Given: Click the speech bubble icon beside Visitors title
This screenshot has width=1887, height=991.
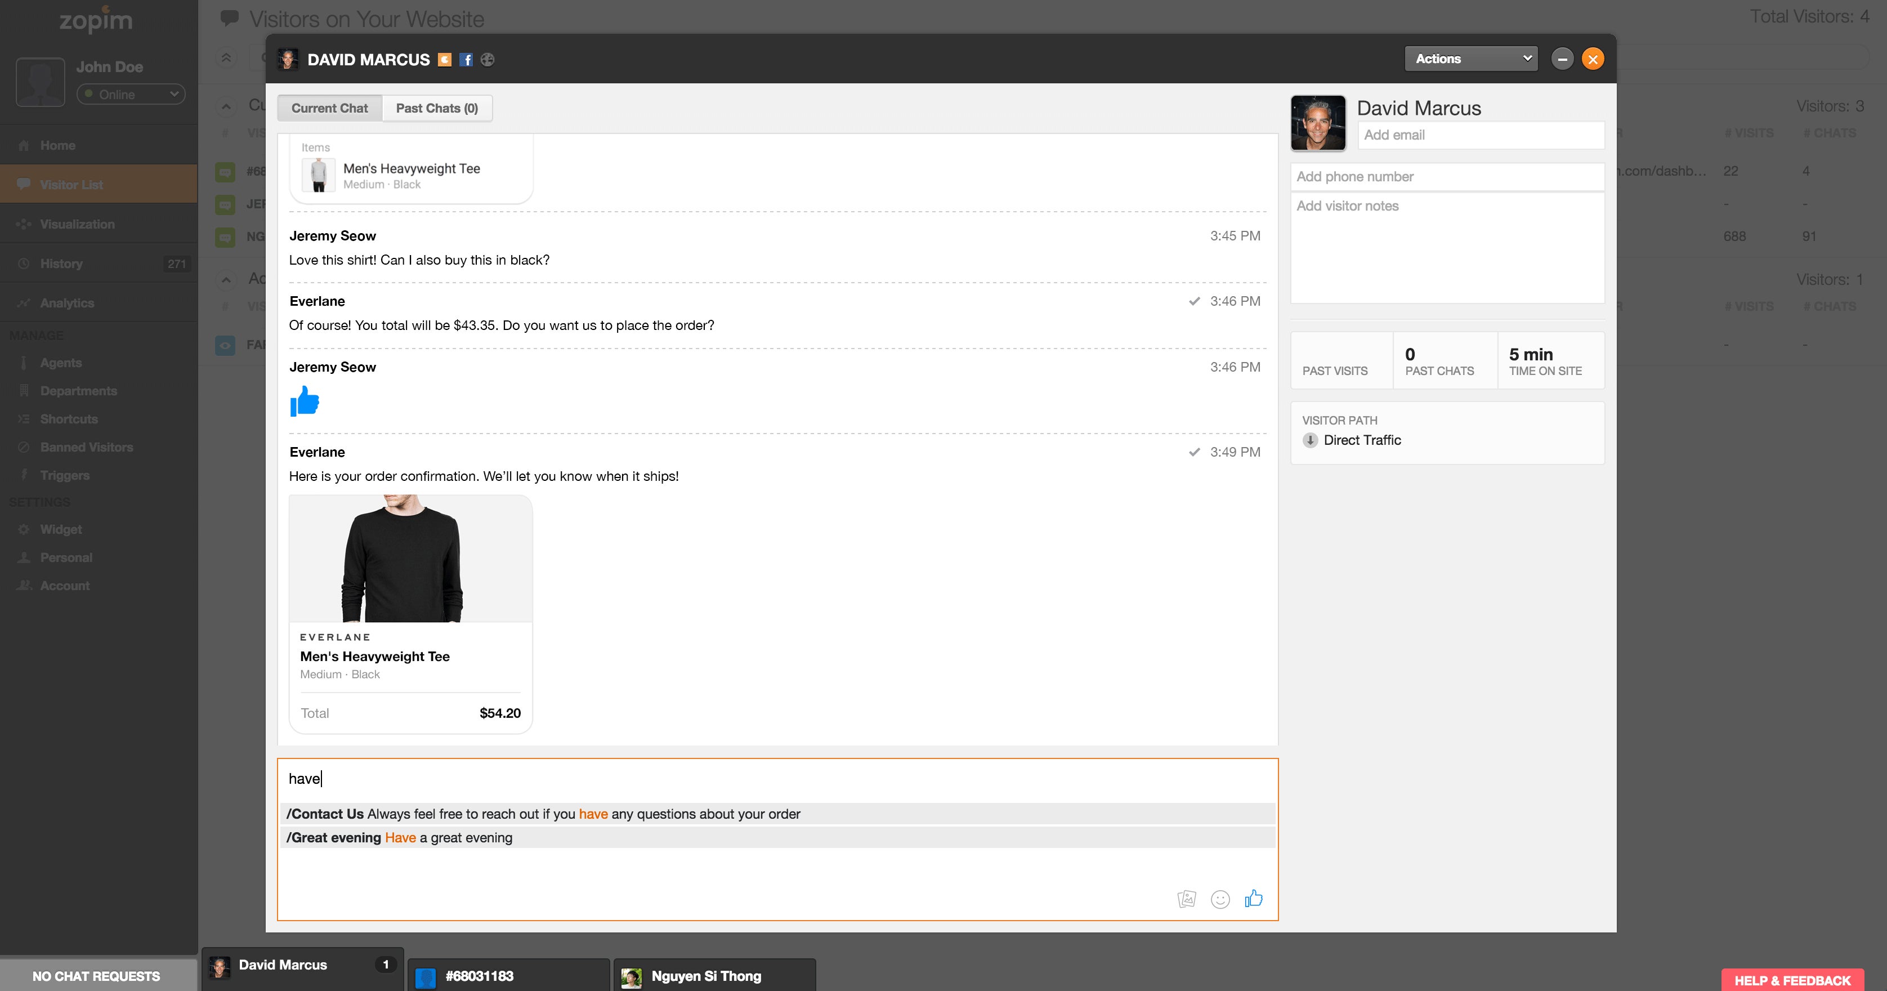Looking at the screenshot, I should (x=229, y=17).
